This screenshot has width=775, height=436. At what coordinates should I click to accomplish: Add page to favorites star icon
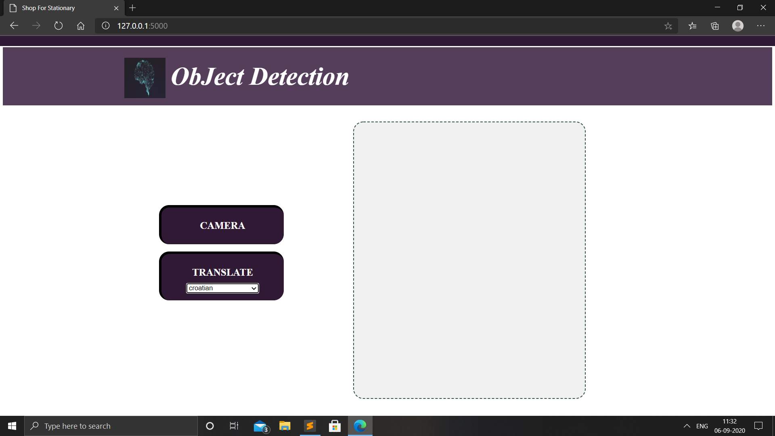(x=668, y=26)
